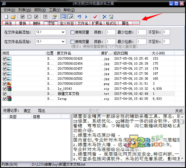Click the new file icon in toolbar
Viewport: 186px width, 168px height.
[x=6, y=17]
